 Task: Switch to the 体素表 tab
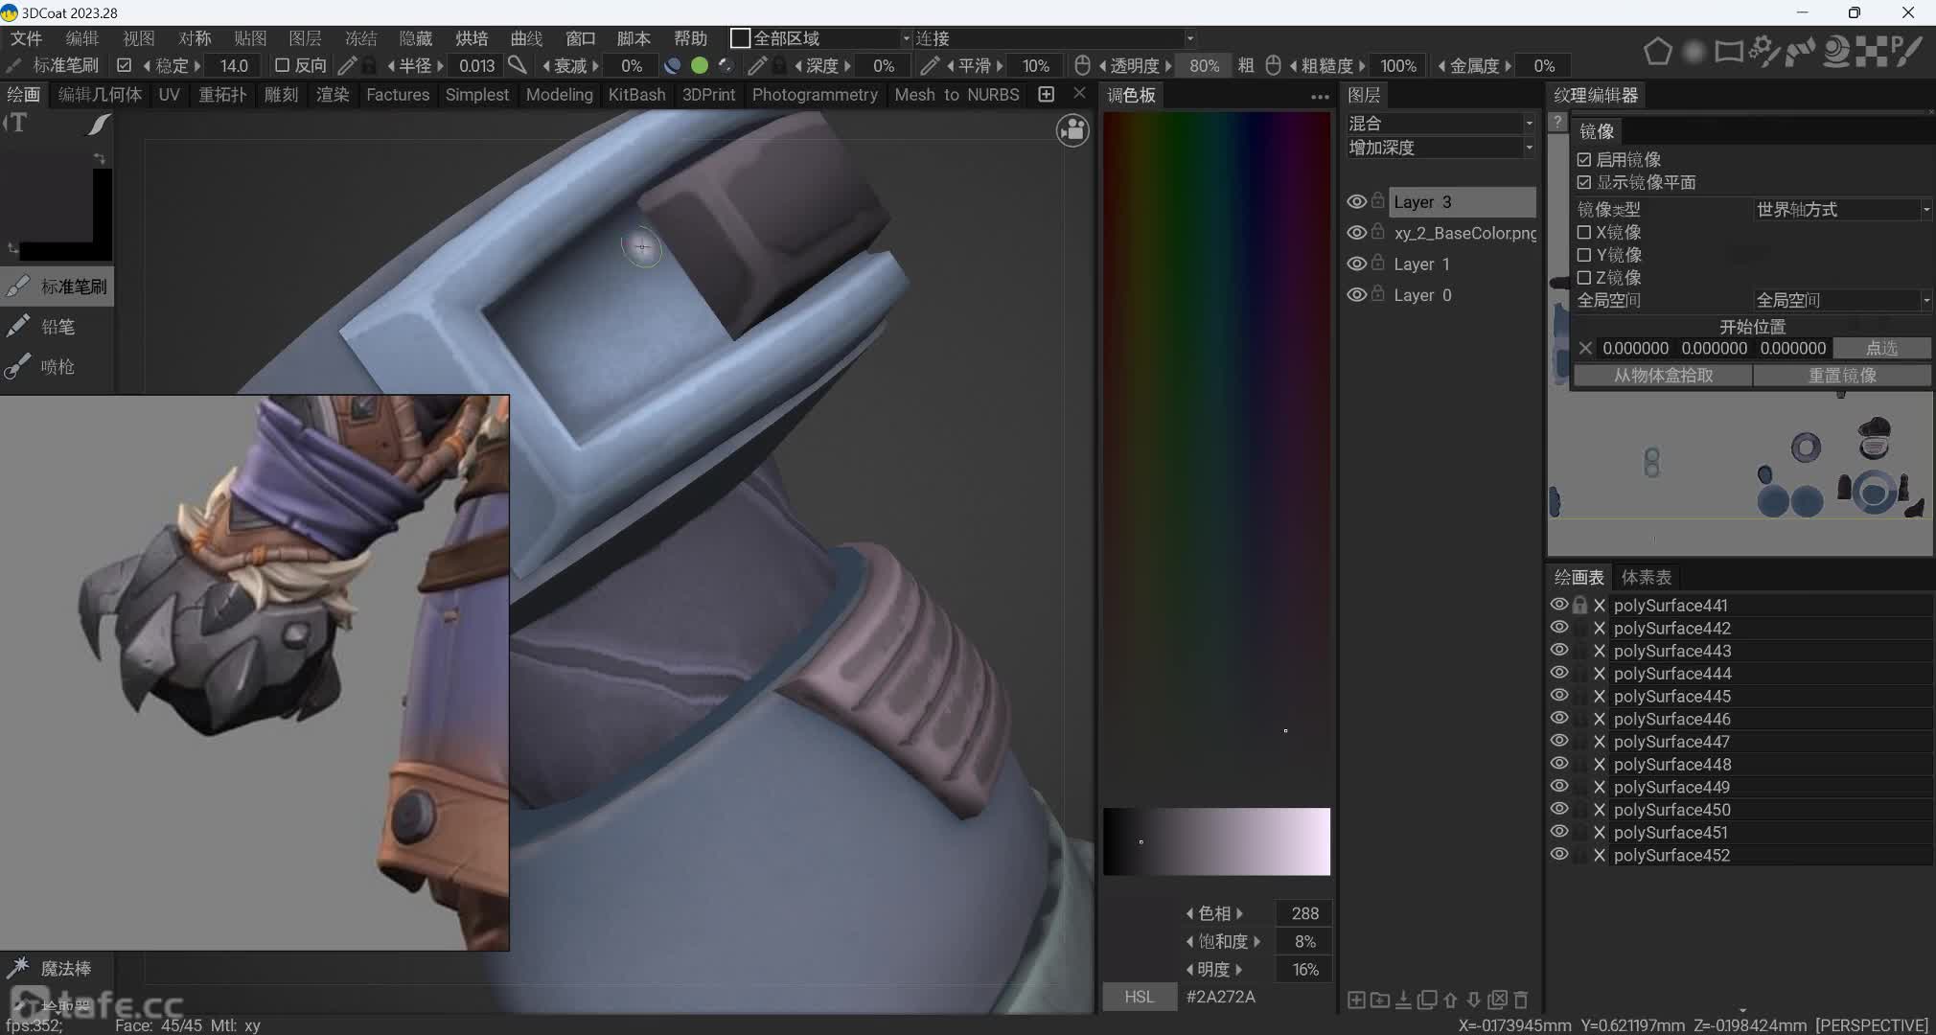(x=1647, y=578)
